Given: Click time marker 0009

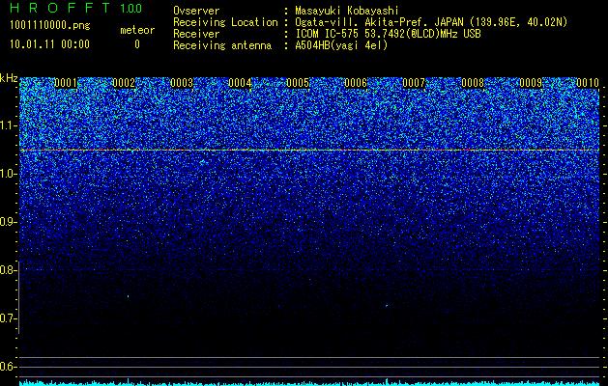Looking at the screenshot, I should [x=531, y=83].
